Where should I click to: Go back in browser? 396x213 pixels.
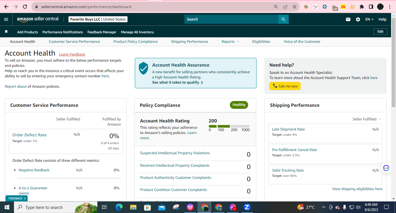coord(6,7)
